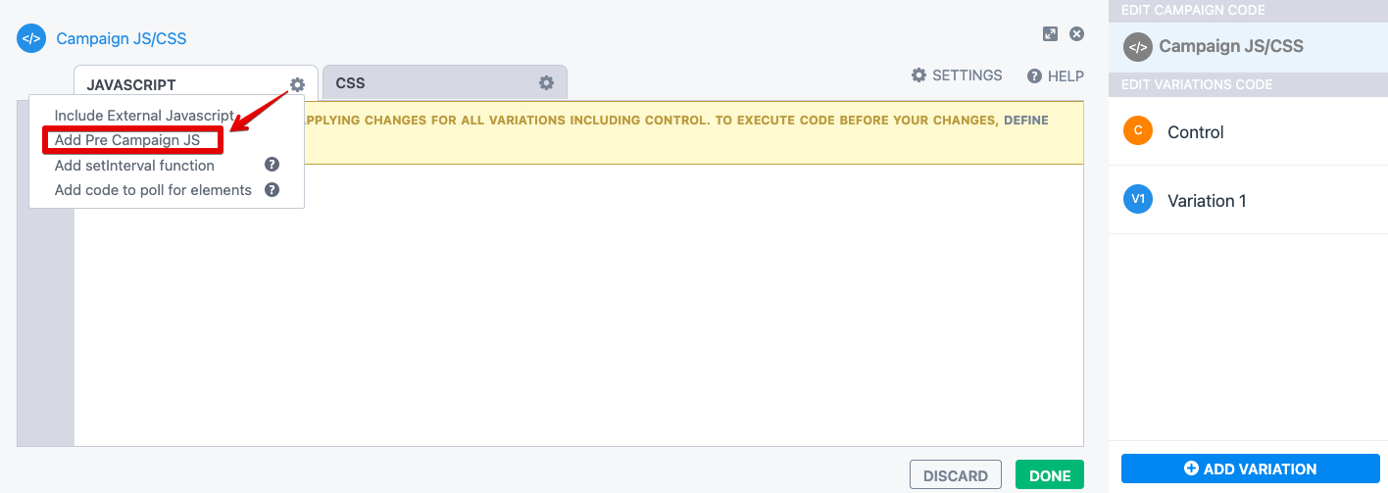The width and height of the screenshot is (1388, 493).
Task: Select Add Pre Campaign JS
Action: coord(127,140)
